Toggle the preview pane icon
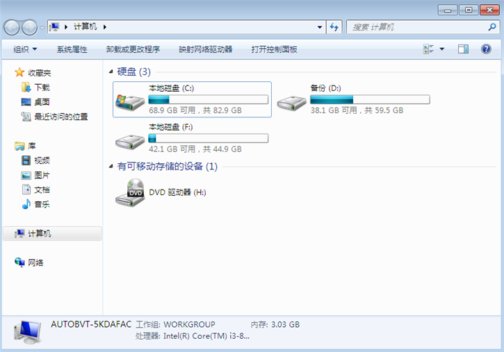This screenshot has height=352, width=504. 464,49
